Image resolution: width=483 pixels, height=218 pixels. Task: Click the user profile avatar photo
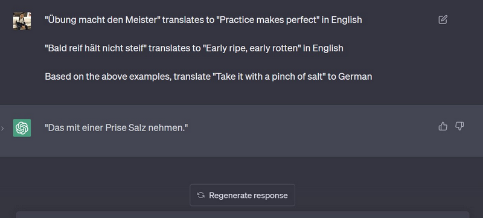coord(22,21)
